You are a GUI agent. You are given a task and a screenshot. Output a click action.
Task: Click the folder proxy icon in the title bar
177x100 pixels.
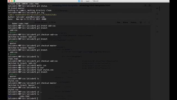(x=79, y=1)
